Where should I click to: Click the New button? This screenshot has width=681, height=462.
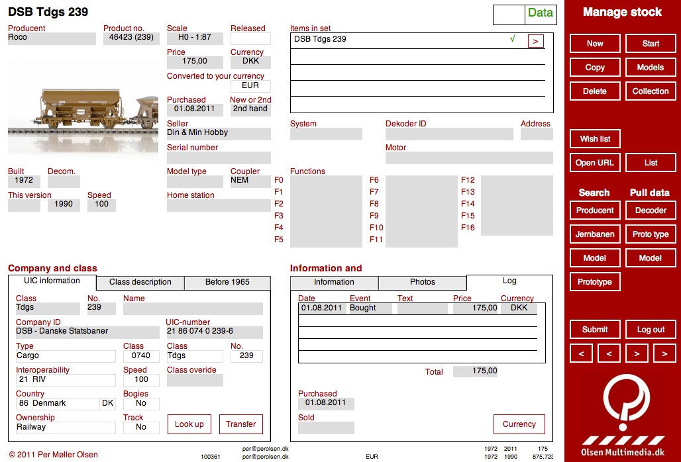pos(595,44)
